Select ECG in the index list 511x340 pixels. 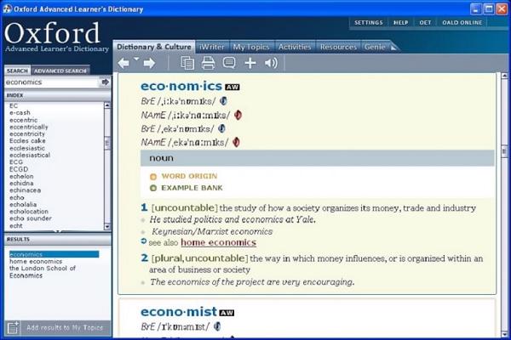click(16, 162)
